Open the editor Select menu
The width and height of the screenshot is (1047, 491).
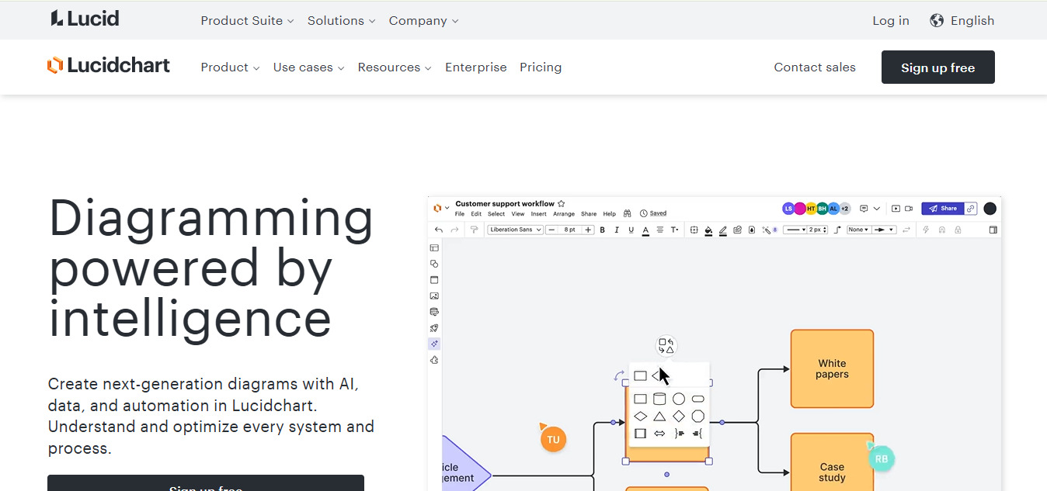point(496,214)
